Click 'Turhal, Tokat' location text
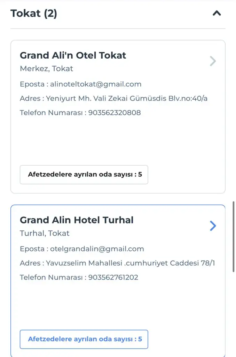 [x=45, y=233]
